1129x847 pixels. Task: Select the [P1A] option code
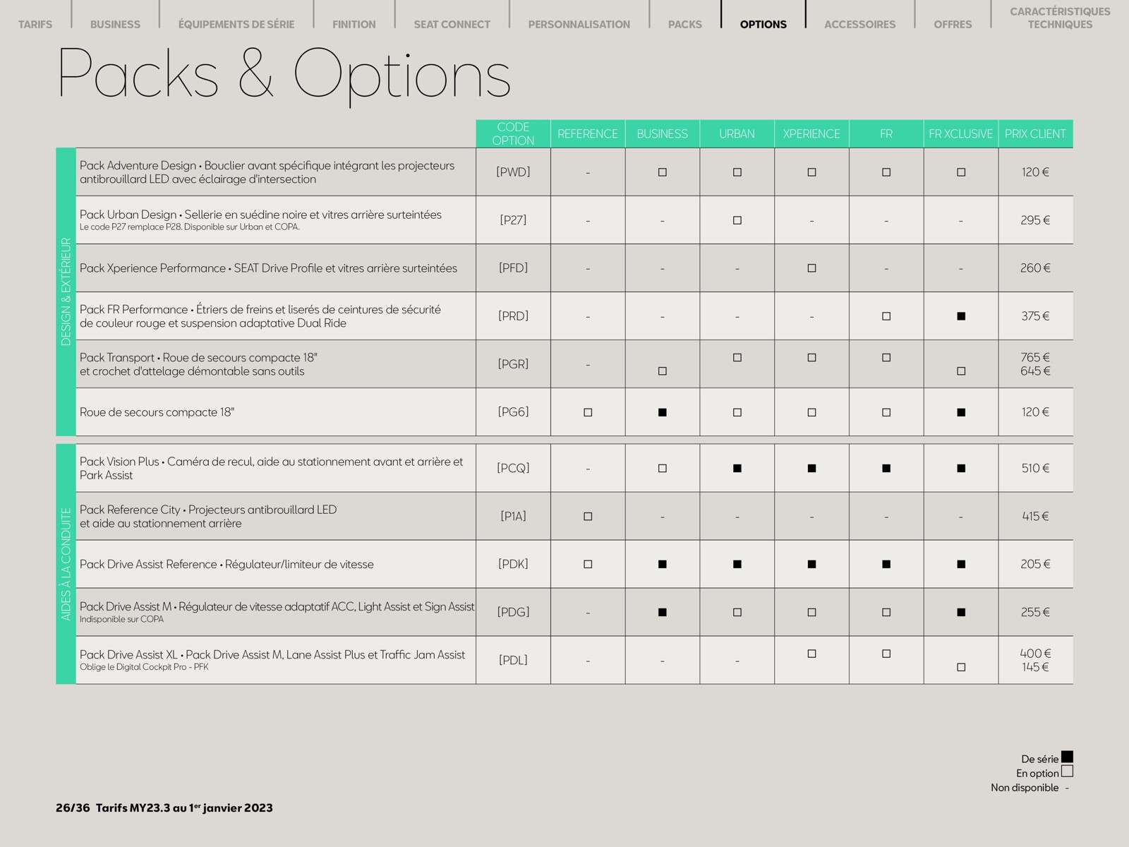tap(513, 516)
